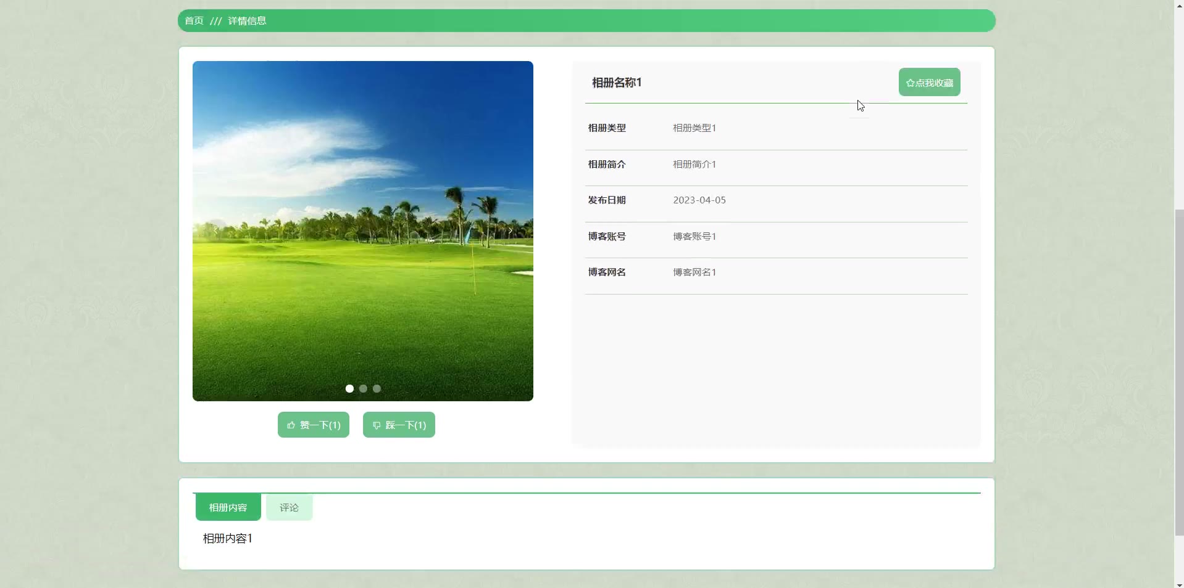
Task: Click the content text 相册内容1
Action: 227,538
